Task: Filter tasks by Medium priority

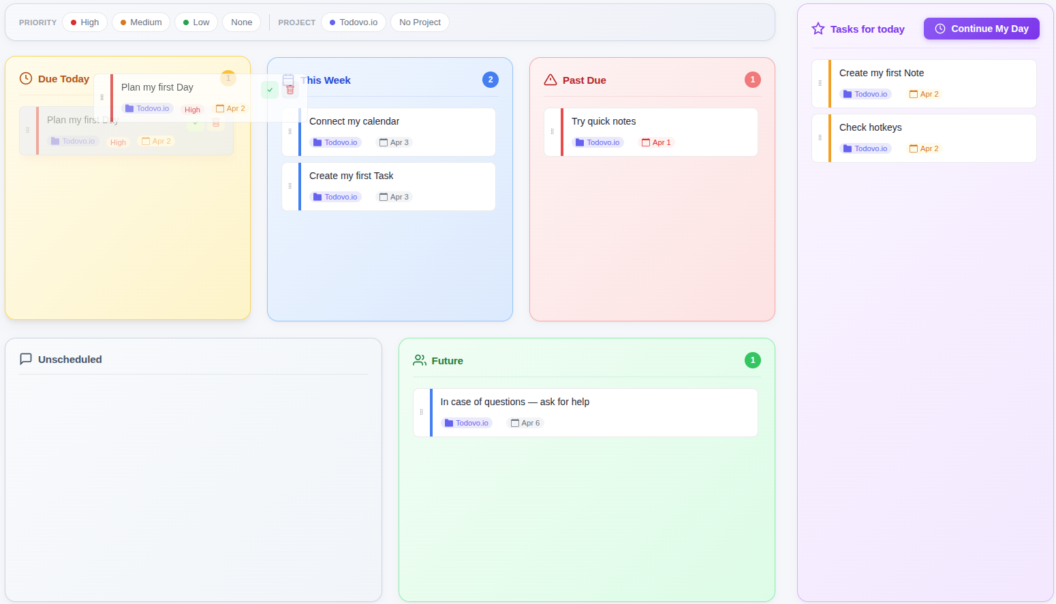Action: tap(141, 22)
